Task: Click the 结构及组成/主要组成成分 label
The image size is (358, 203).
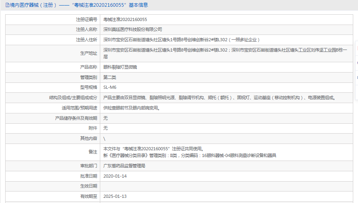Action: click(73, 98)
